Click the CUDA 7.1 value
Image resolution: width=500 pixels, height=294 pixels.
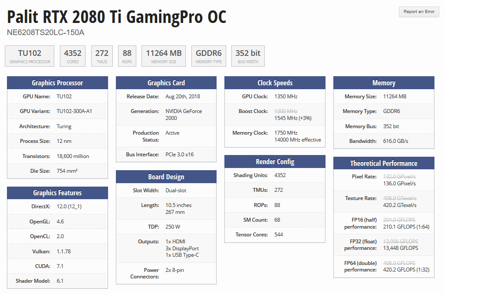[60, 266]
